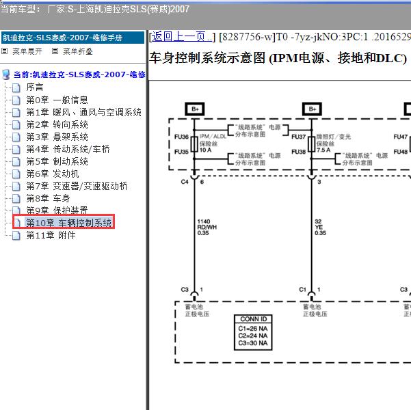
Task: Select 第8章 车身
Action: pos(48,198)
